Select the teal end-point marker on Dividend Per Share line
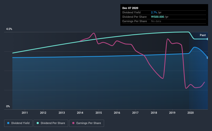 [x=207, y=39]
